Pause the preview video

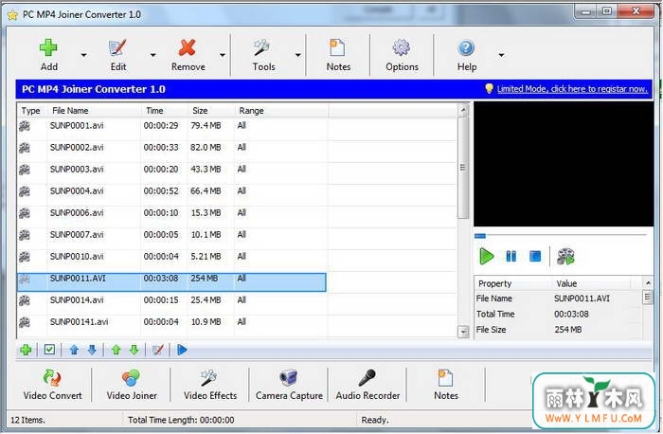pyautogui.click(x=511, y=257)
